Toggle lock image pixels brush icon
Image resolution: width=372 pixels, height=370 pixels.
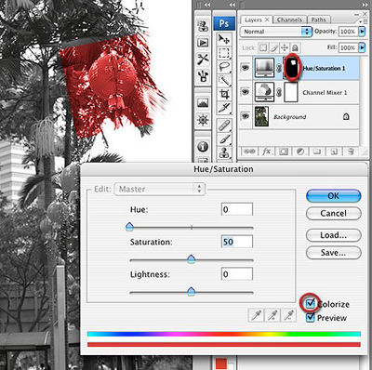tap(274, 47)
